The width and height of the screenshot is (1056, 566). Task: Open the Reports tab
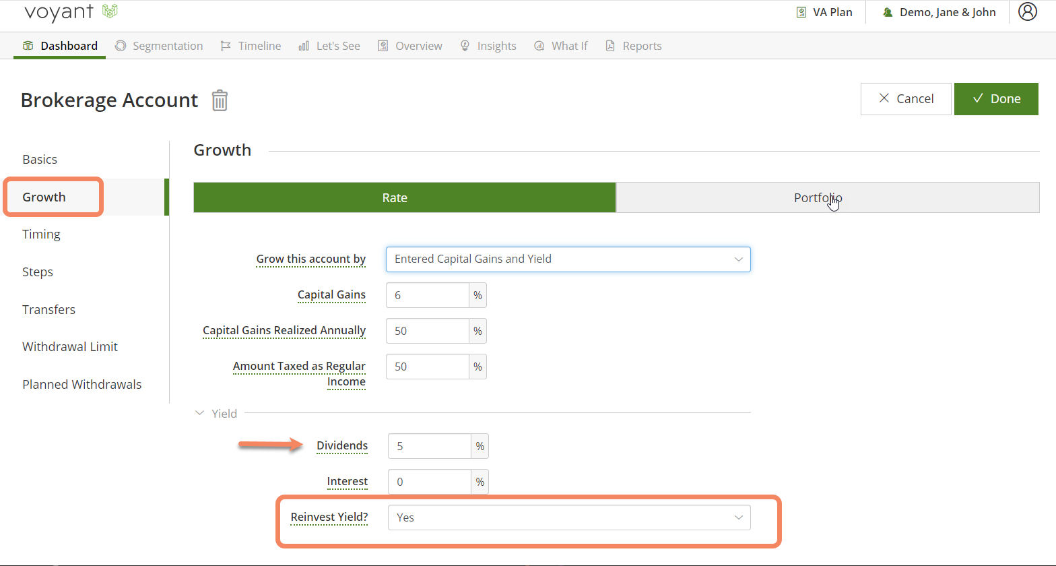[634, 46]
